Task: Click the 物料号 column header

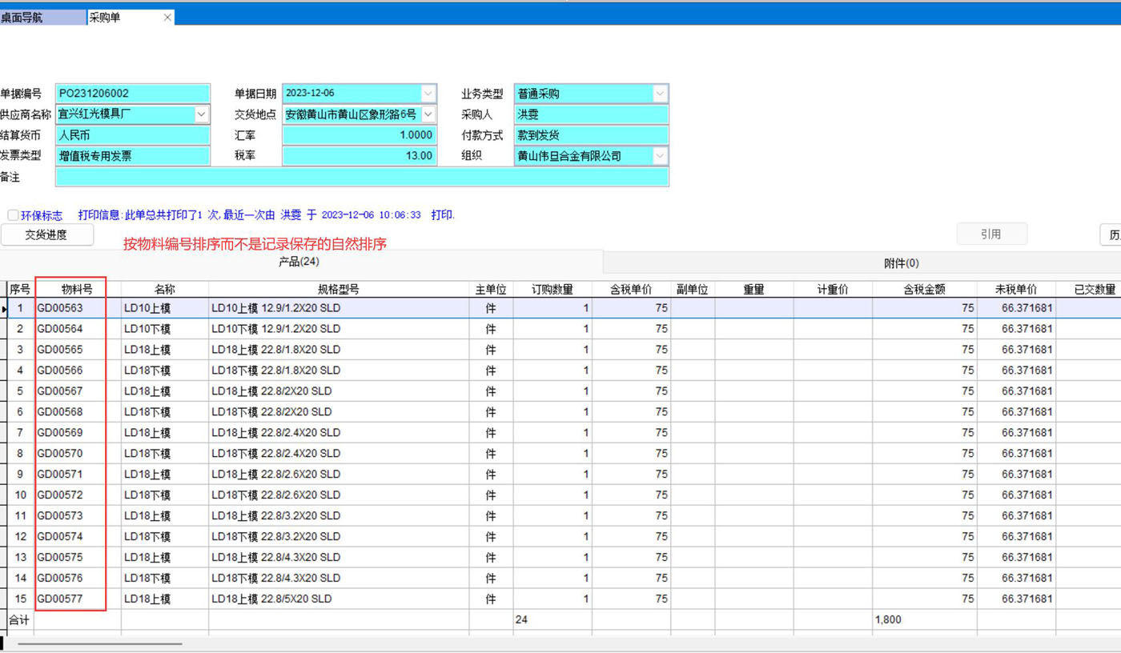Action: tap(77, 290)
